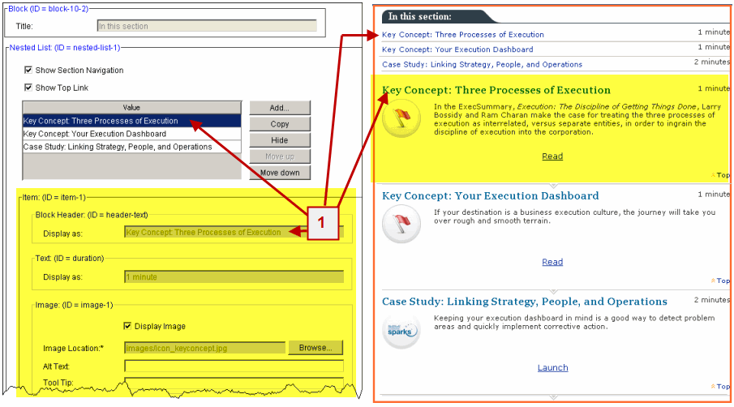Click the Move down button
The height and width of the screenshot is (407, 734).
pyautogui.click(x=280, y=173)
